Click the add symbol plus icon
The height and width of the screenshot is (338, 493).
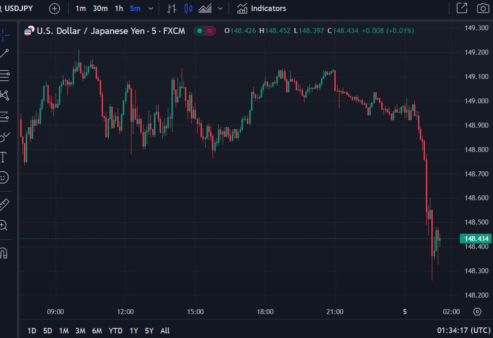tap(55, 9)
